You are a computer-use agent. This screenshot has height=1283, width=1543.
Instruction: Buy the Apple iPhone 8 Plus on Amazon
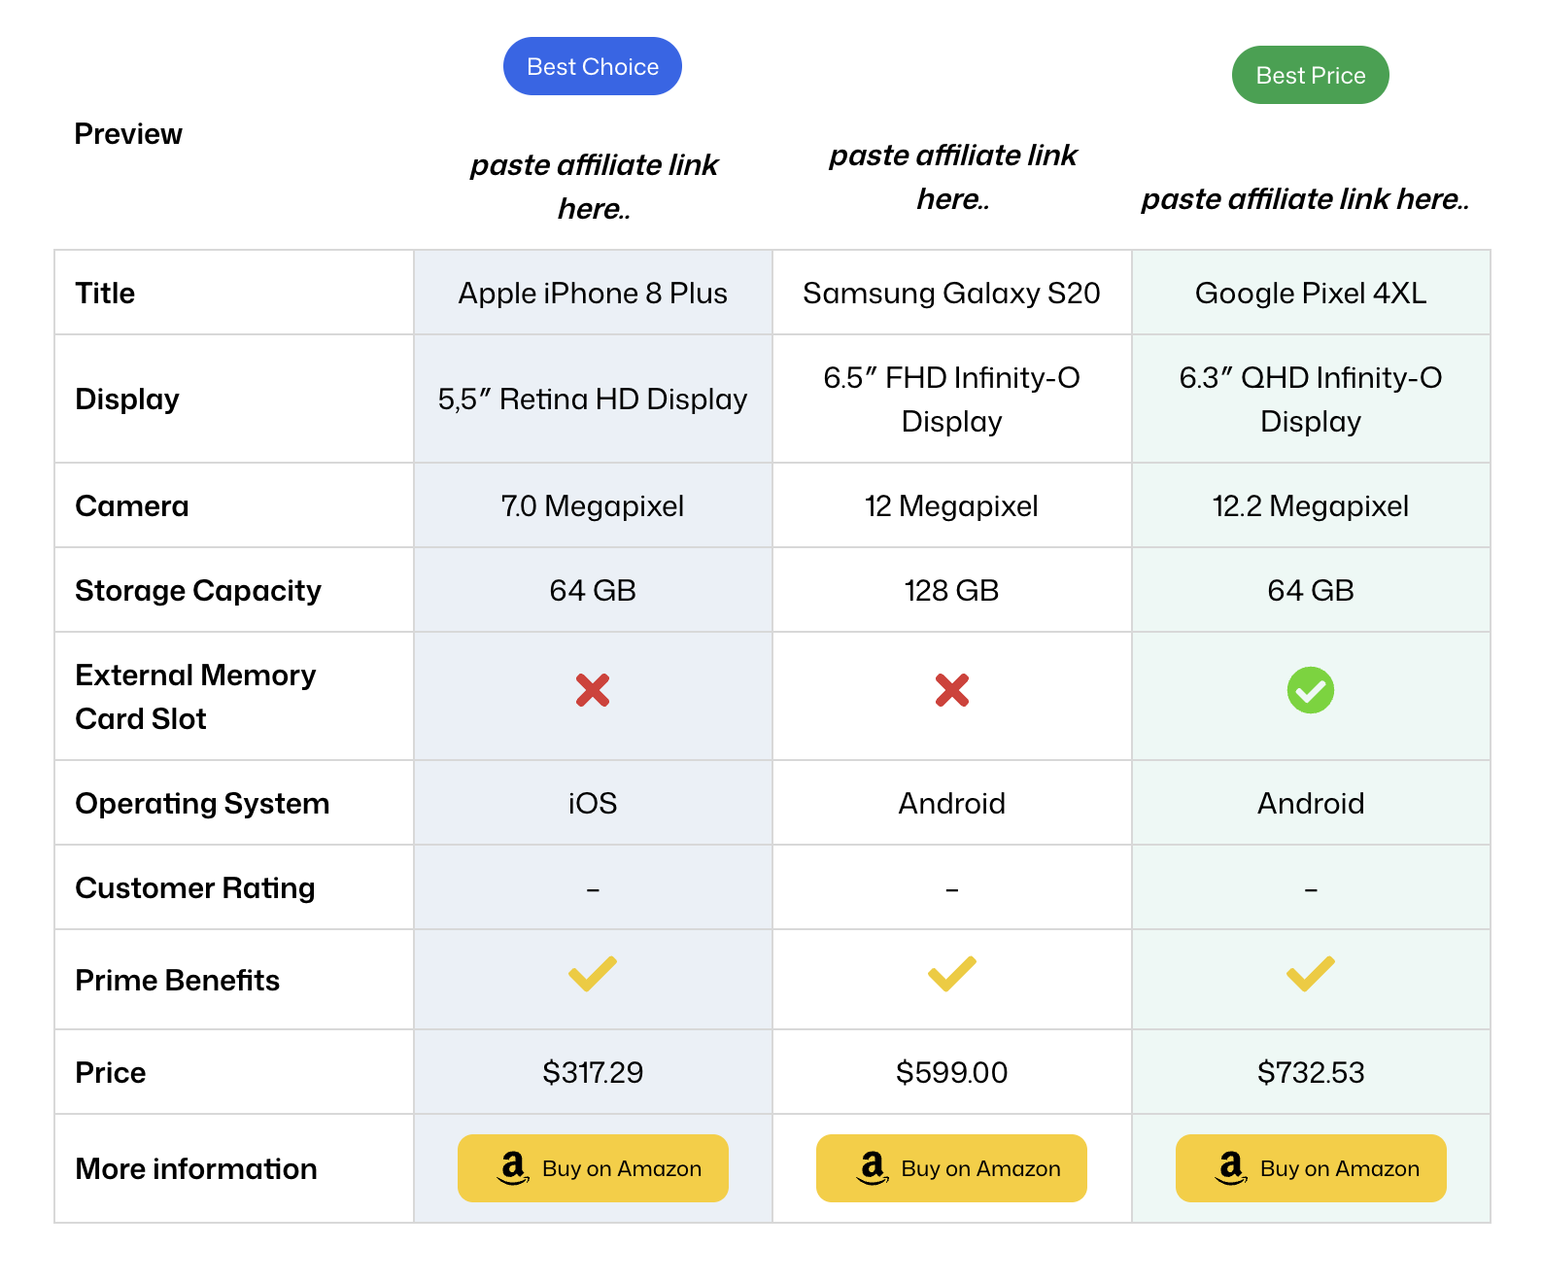(593, 1168)
